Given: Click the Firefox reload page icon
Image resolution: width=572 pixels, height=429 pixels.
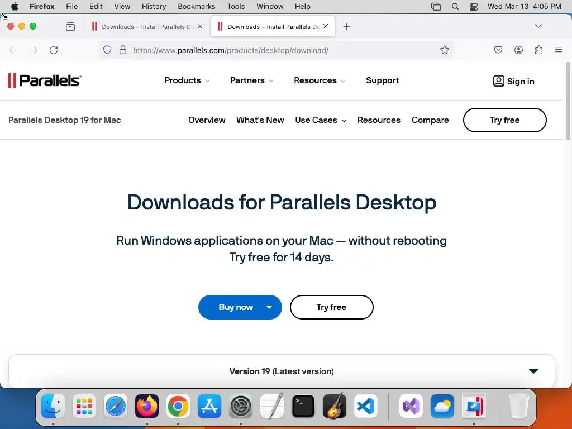Looking at the screenshot, I should (54, 50).
